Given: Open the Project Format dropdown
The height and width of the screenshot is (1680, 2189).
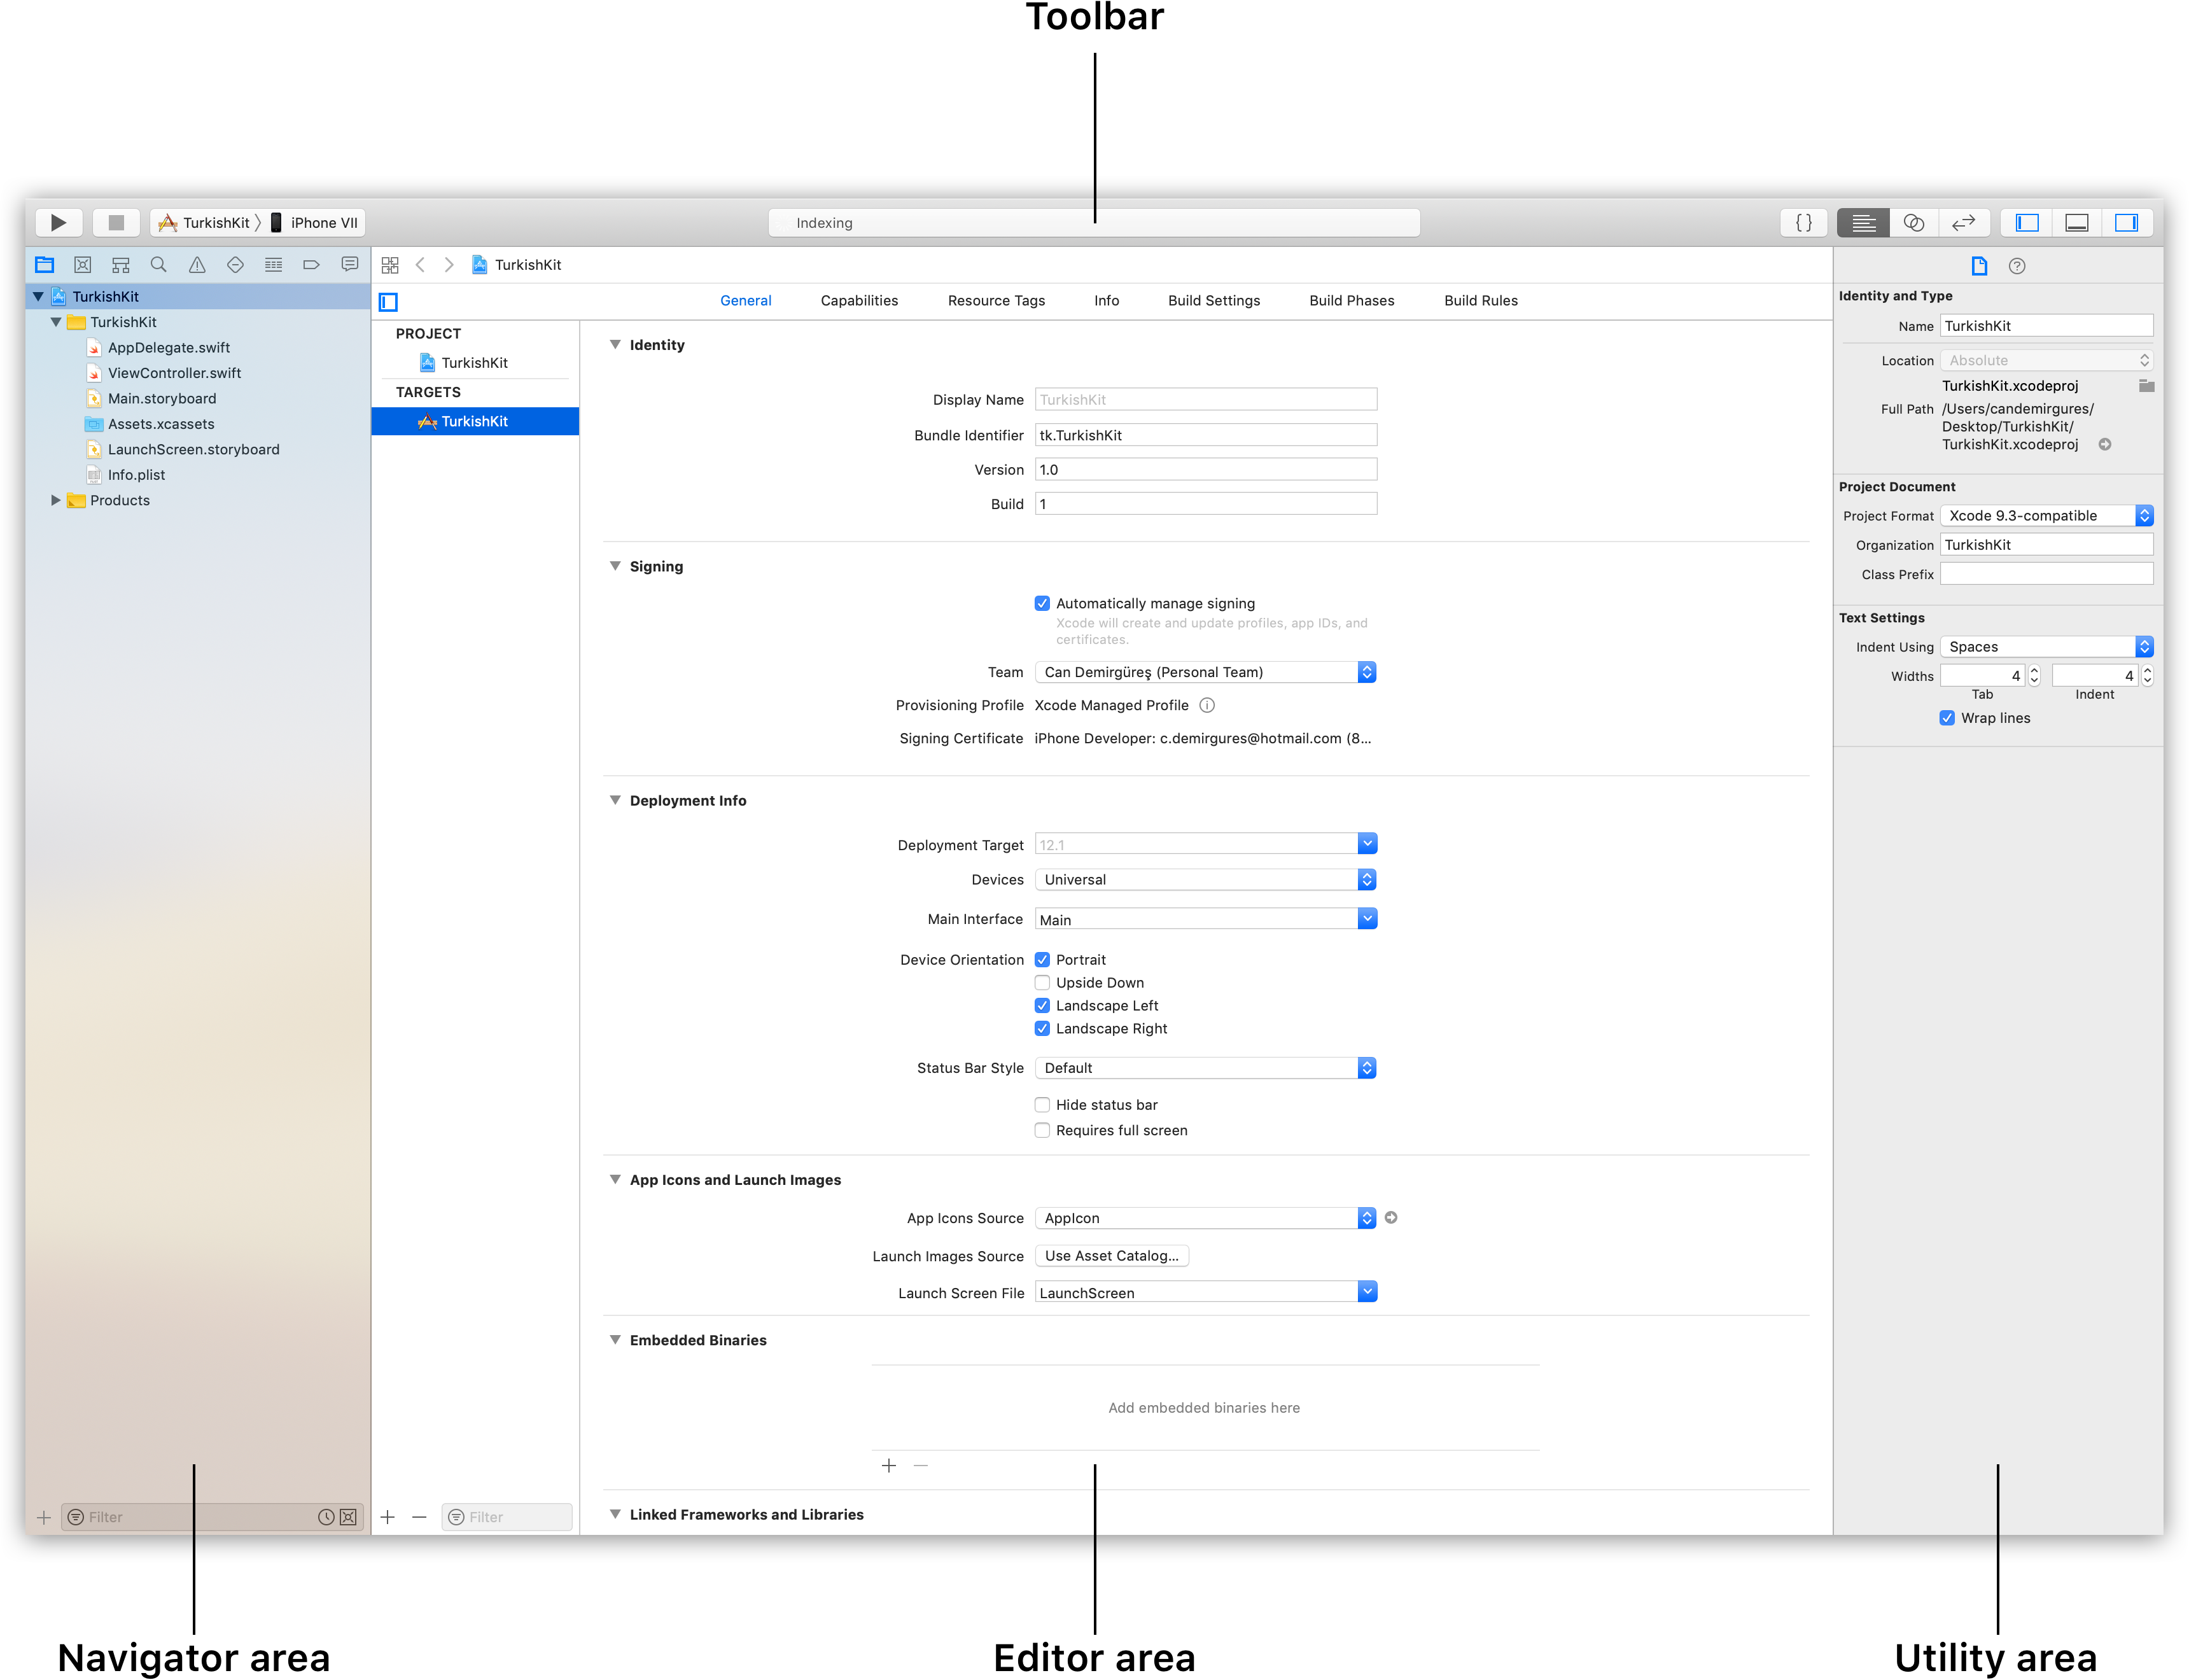Looking at the screenshot, I should click(2046, 516).
